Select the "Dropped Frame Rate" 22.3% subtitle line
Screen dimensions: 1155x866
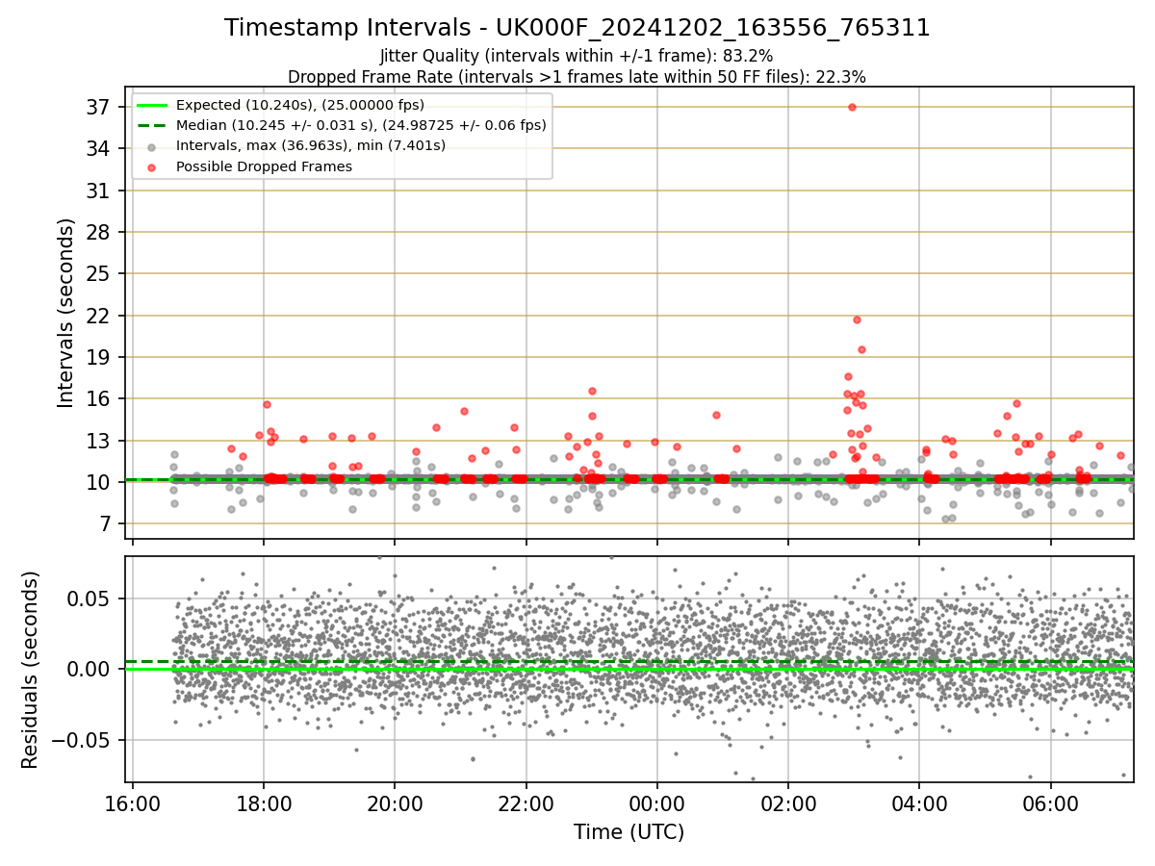[577, 77]
